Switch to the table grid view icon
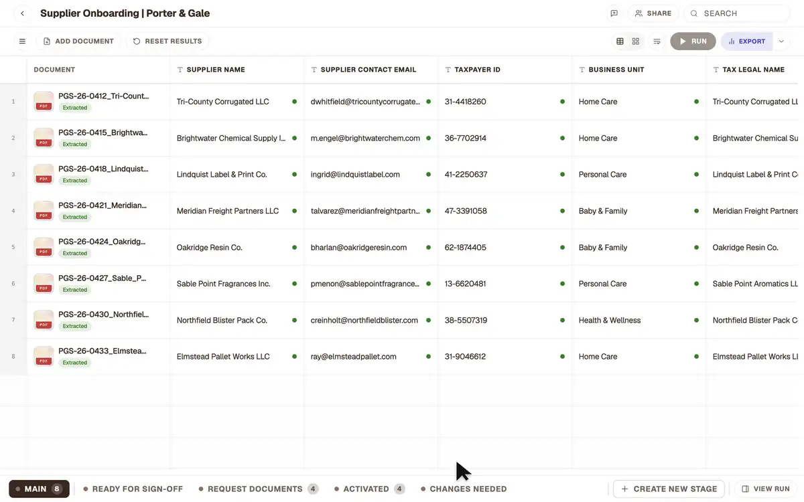This screenshot has height=502, width=804. click(620, 41)
